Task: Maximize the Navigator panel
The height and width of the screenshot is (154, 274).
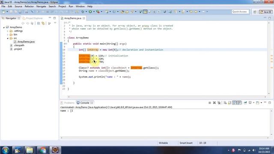Action: click(x=54, y=18)
